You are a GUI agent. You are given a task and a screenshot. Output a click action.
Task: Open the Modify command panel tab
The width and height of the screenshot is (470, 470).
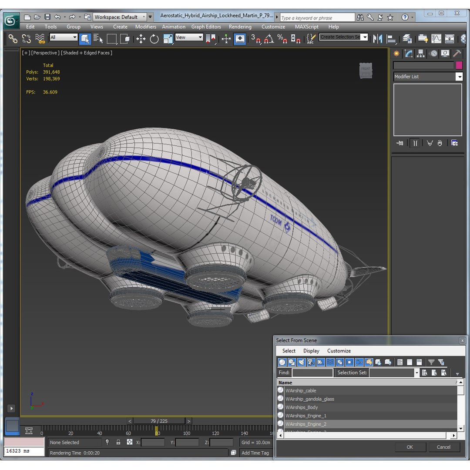click(x=409, y=54)
